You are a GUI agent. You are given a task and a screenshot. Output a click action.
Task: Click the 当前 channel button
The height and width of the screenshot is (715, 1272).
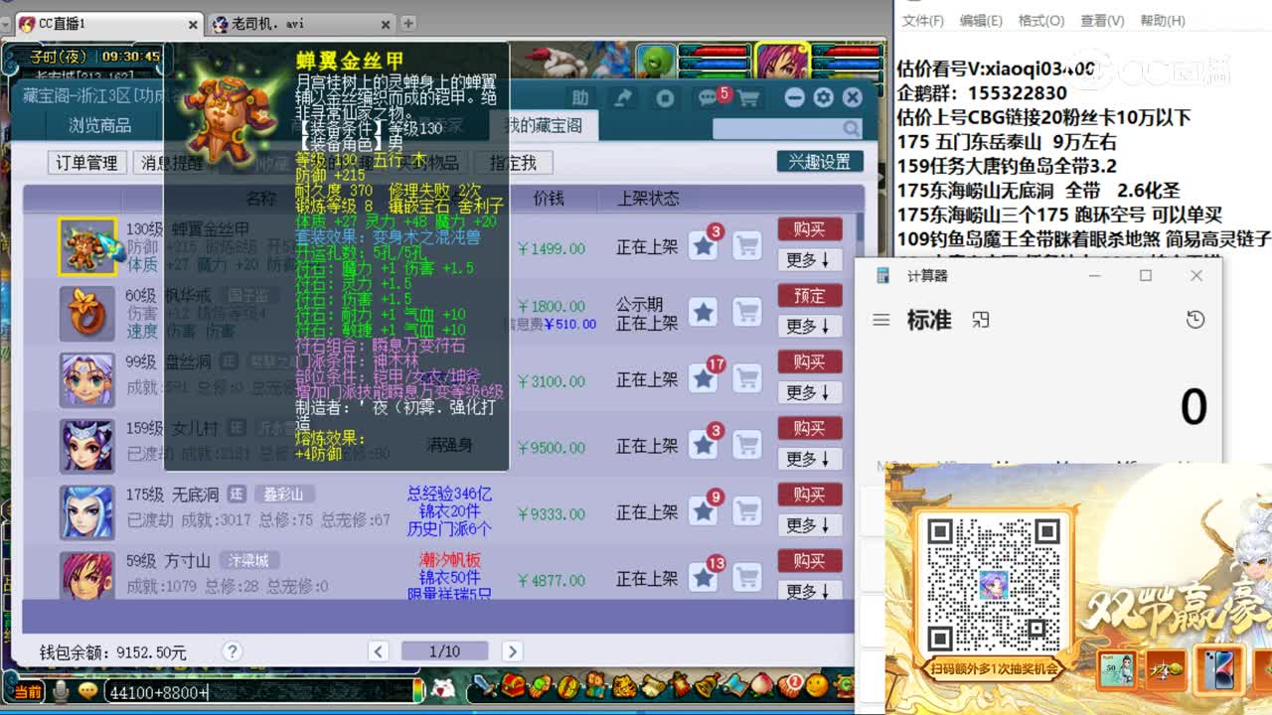26,691
